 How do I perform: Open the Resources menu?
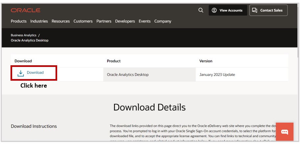coord(61,21)
